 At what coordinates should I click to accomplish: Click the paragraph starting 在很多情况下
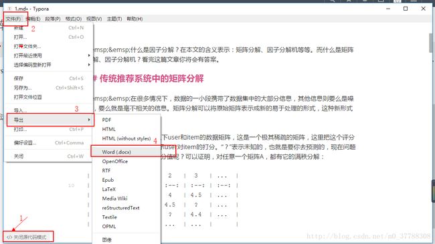pos(224,104)
